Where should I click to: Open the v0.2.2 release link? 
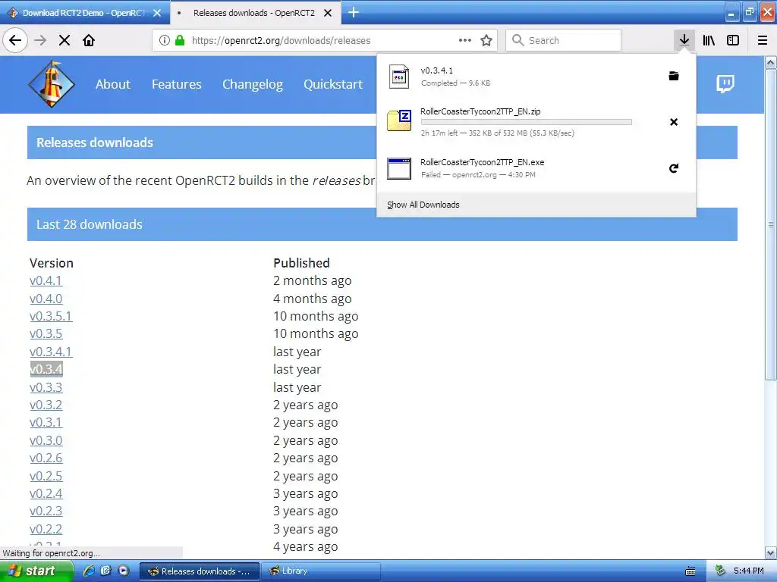click(46, 528)
